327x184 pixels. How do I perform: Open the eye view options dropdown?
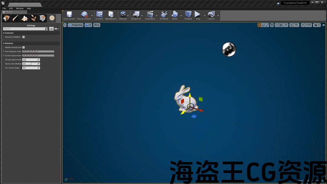coord(57,29)
